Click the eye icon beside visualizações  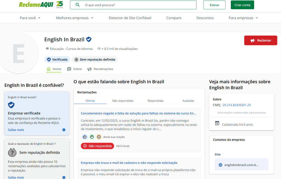click(x=99, y=49)
